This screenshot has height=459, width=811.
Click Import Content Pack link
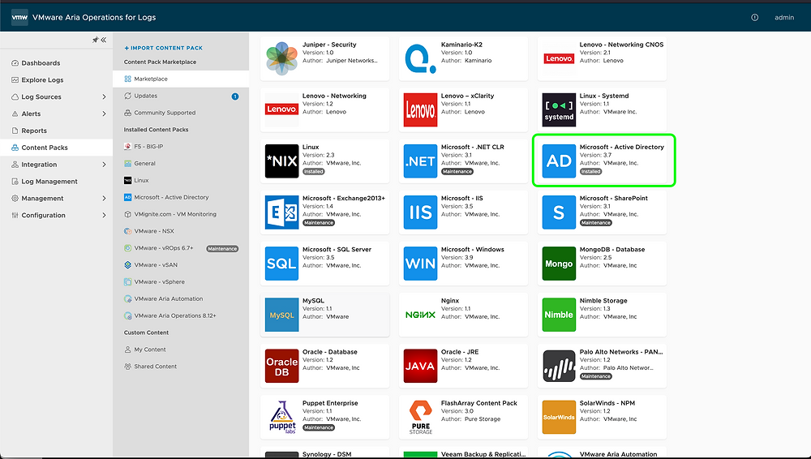164,48
